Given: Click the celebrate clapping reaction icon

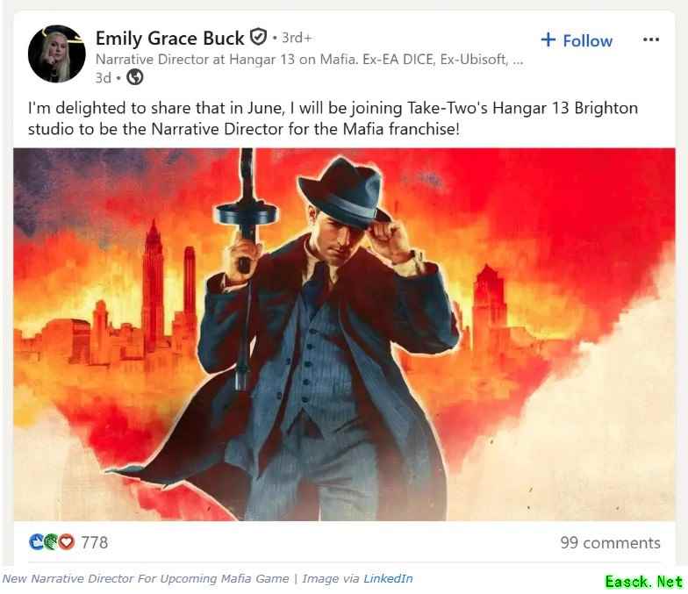Looking at the screenshot, I should (x=51, y=542).
